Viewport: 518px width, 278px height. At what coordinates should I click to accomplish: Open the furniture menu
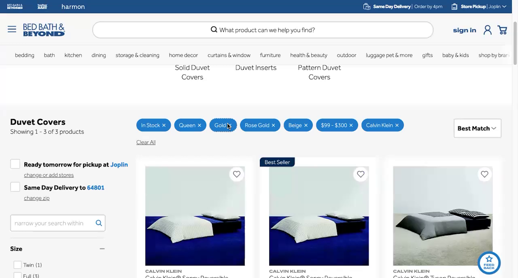pyautogui.click(x=270, y=55)
